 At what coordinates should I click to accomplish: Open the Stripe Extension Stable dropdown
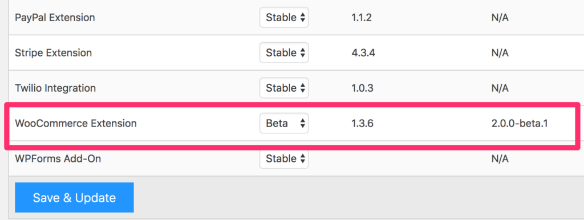tap(284, 52)
